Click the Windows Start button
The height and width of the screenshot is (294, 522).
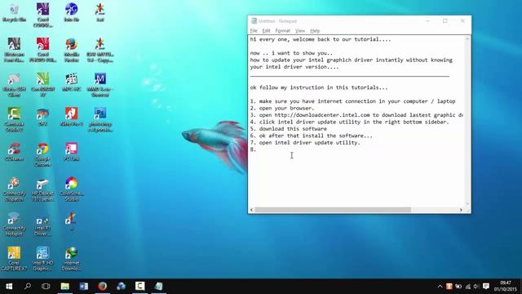pos(9,287)
